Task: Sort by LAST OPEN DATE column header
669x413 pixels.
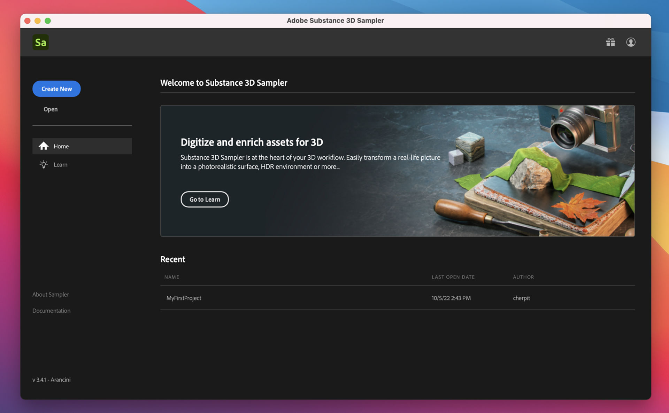Action: click(453, 277)
